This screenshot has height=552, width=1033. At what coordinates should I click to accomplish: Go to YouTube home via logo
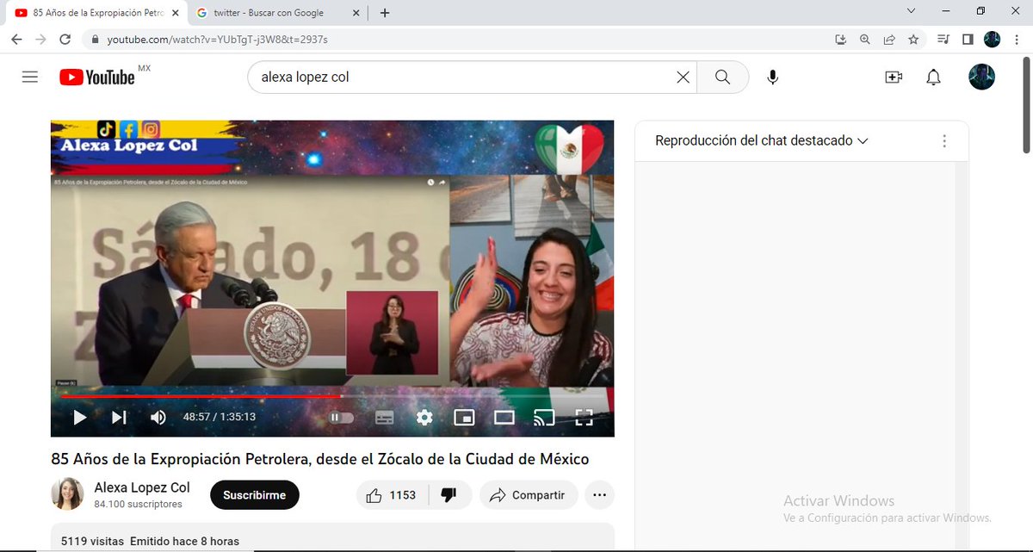pyautogui.click(x=97, y=78)
